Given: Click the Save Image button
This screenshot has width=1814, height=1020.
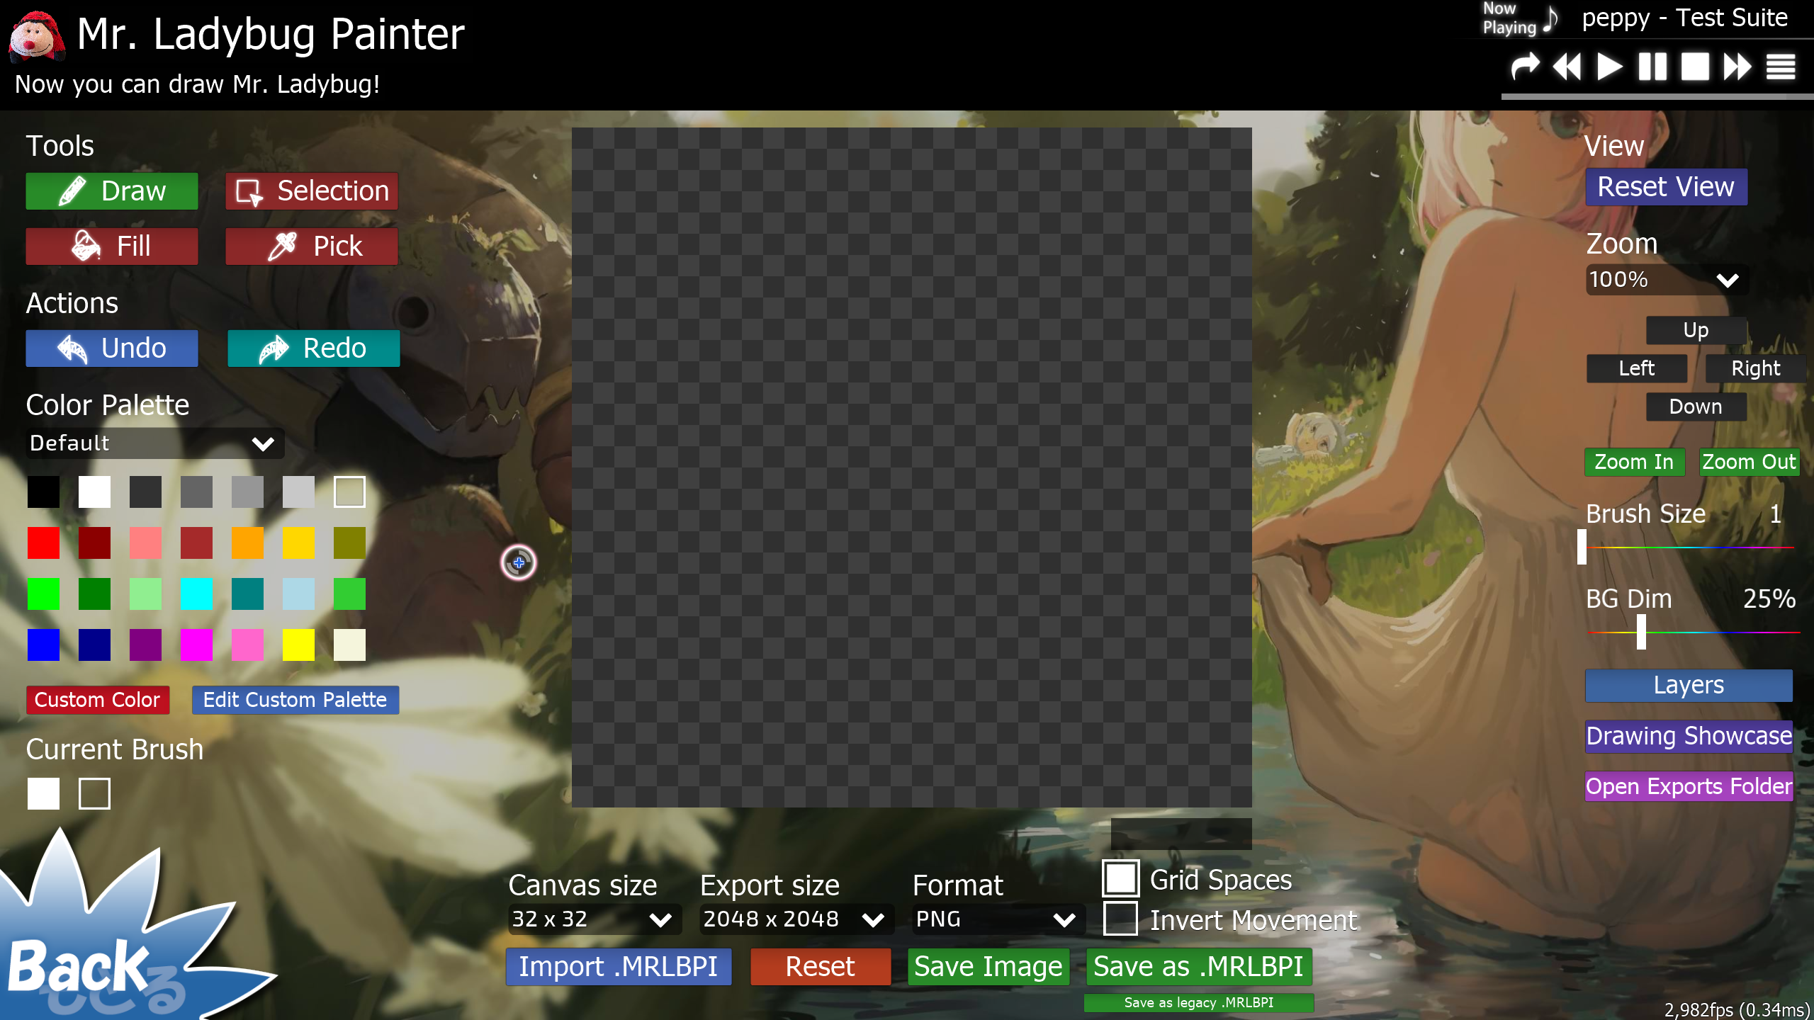Looking at the screenshot, I should click(x=988, y=967).
